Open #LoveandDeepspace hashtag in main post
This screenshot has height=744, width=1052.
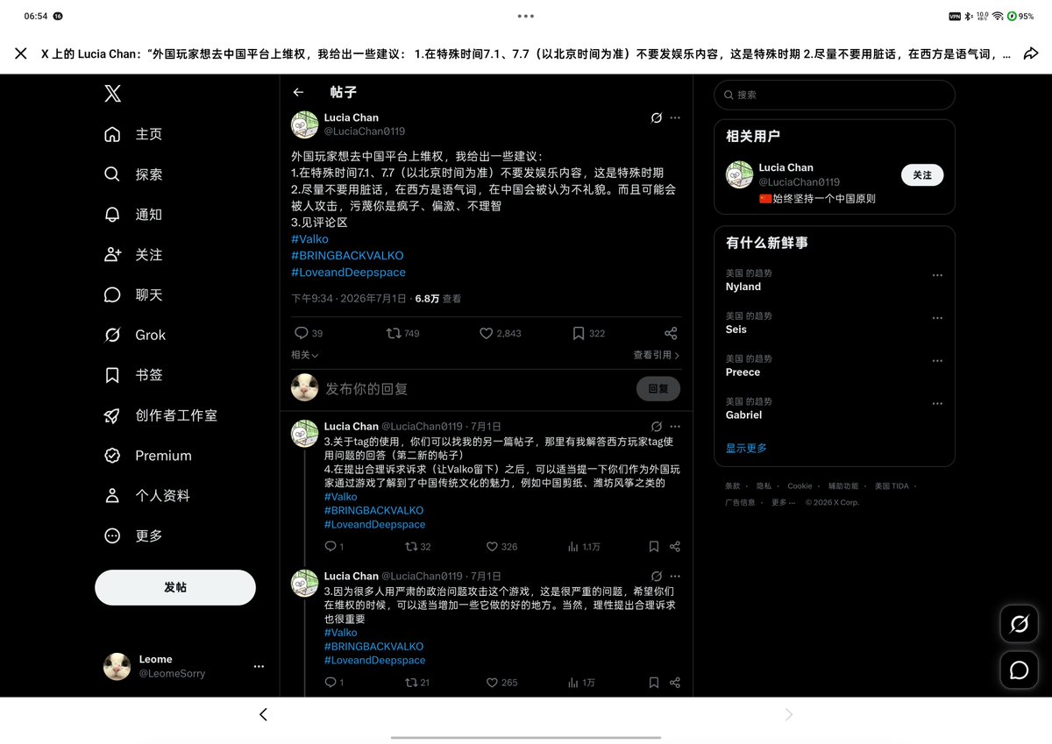tap(348, 273)
